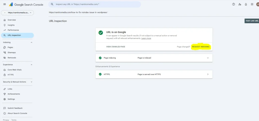Open the account profile avatar
Viewport: 259px width, 121px height.
coord(257,4)
